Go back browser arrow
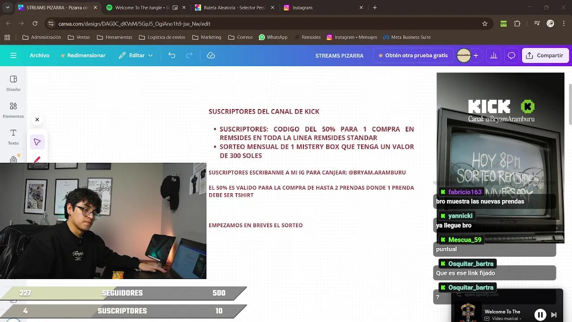The width and height of the screenshot is (572, 322). (8, 24)
